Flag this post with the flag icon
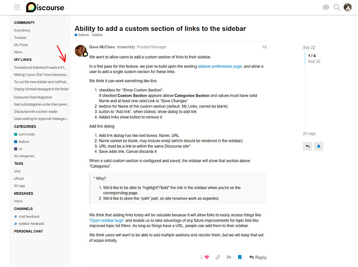This screenshot has width=358, height=267. tap(229, 257)
